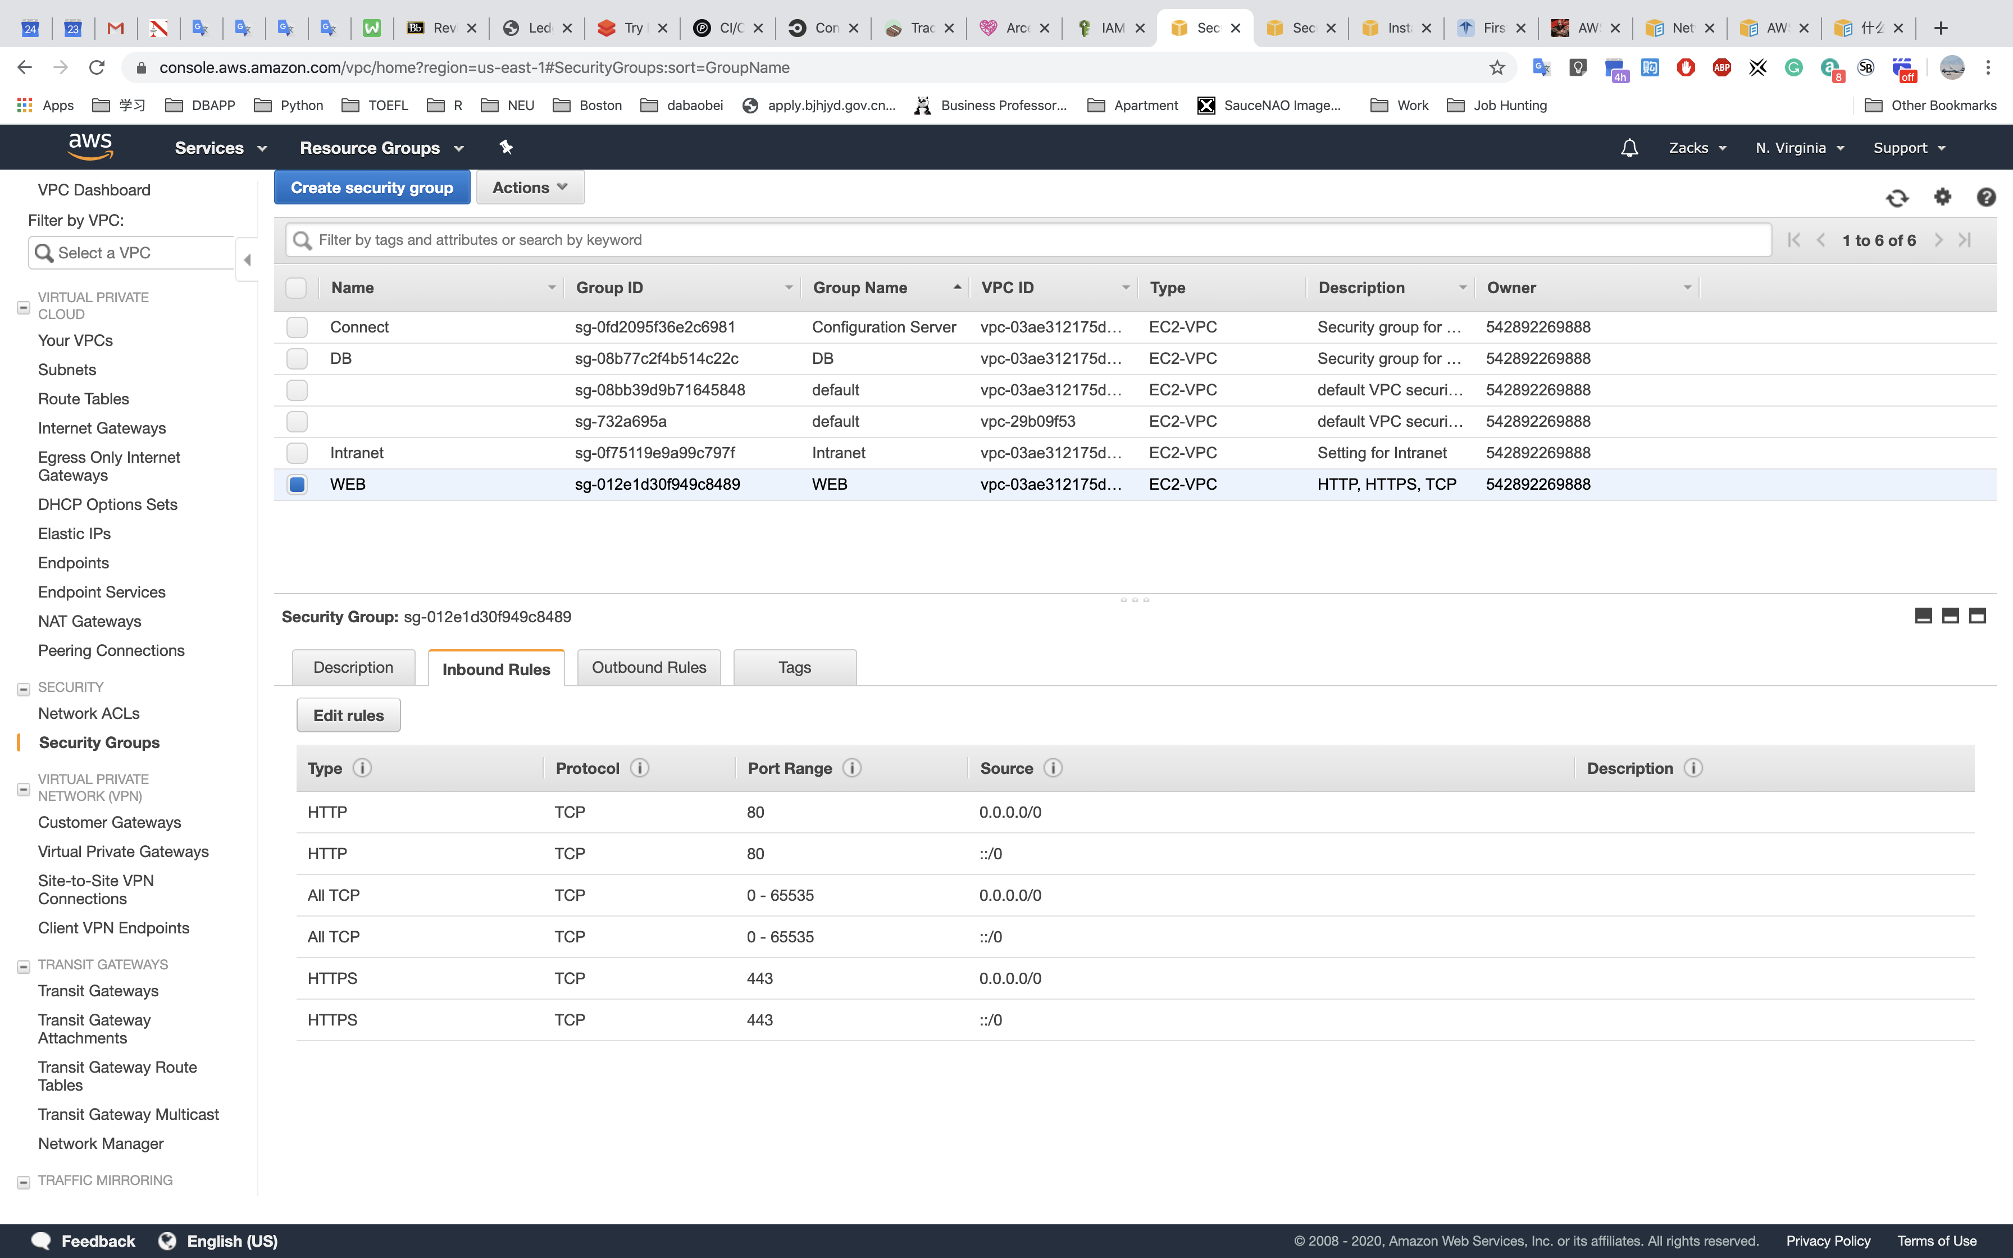Click the pin shortcut icon in the navbar
The width and height of the screenshot is (2013, 1258).
coord(505,147)
